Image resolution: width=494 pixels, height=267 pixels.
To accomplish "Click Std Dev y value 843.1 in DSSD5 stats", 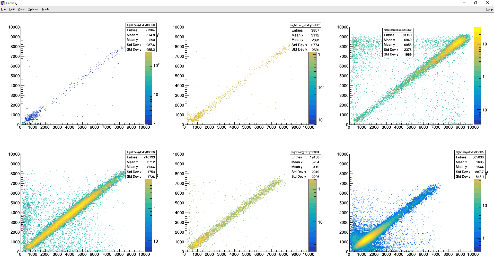I will tap(480, 177).
